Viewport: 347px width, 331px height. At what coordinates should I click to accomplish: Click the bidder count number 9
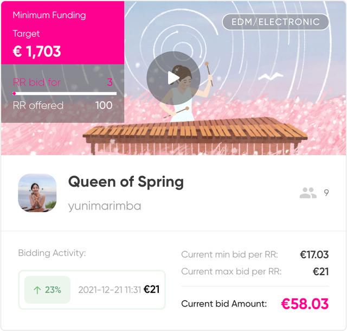326,193
